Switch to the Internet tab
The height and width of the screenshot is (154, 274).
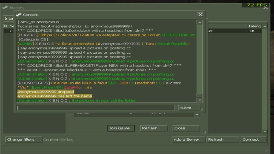[x=8, y=19]
